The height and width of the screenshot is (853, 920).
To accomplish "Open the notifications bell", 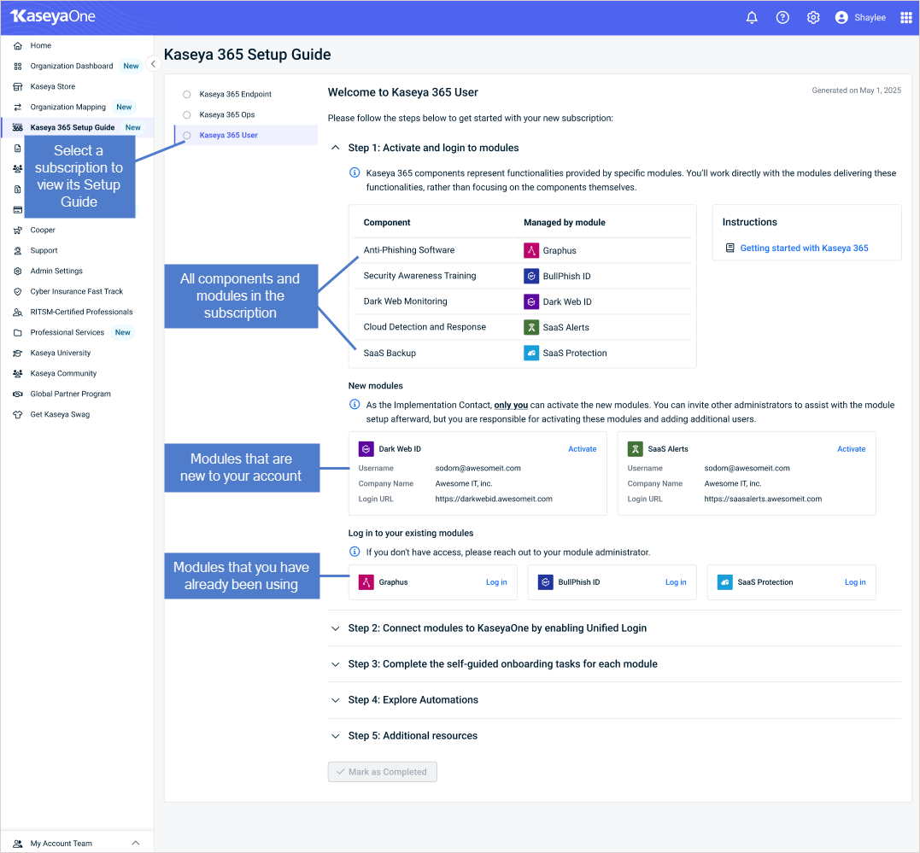I will pyautogui.click(x=752, y=18).
